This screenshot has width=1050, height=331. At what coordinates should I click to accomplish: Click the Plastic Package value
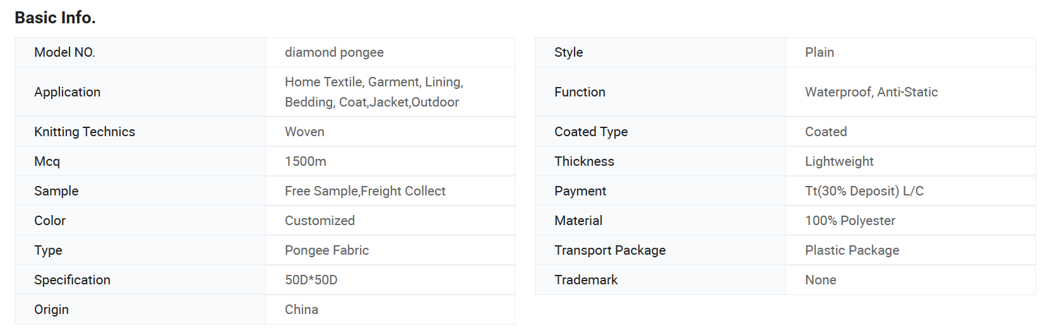852,250
